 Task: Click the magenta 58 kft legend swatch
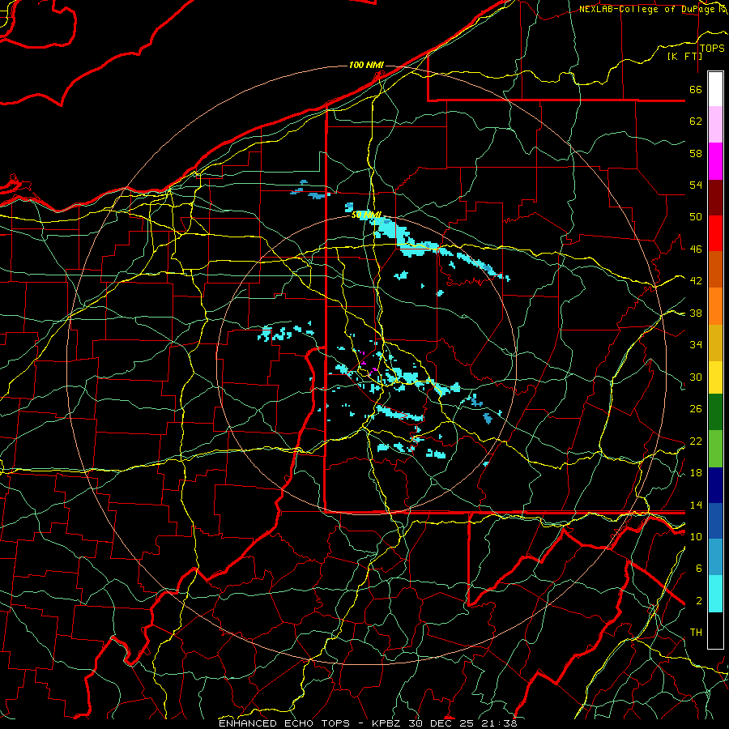point(715,161)
